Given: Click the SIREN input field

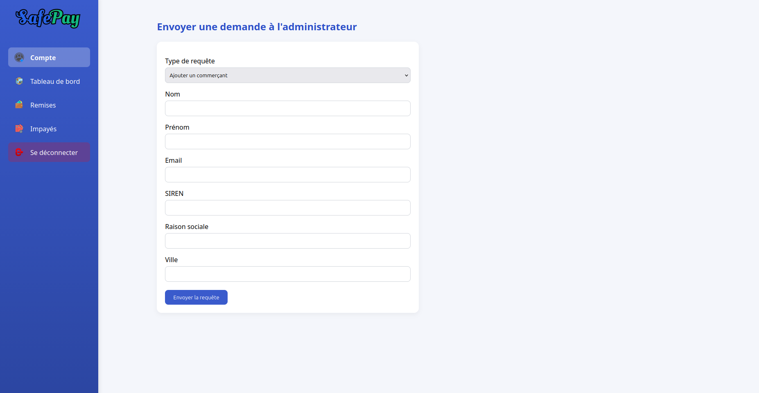Looking at the screenshot, I should 287,208.
